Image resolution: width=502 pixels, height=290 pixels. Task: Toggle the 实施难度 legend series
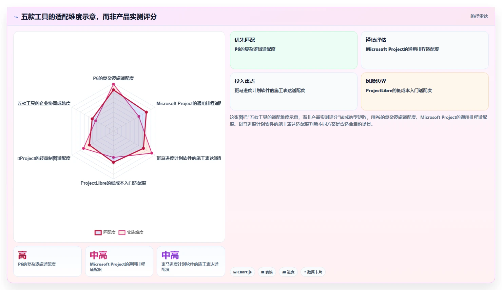[x=131, y=232]
